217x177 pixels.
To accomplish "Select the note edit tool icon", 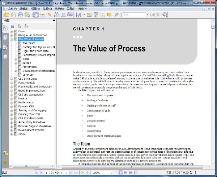I will click(96, 15).
